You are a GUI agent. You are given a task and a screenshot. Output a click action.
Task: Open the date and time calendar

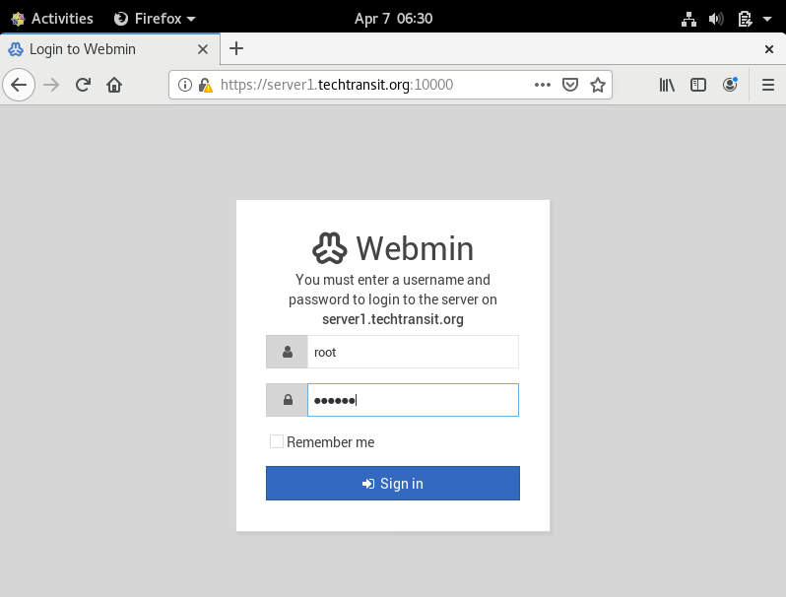(x=393, y=19)
